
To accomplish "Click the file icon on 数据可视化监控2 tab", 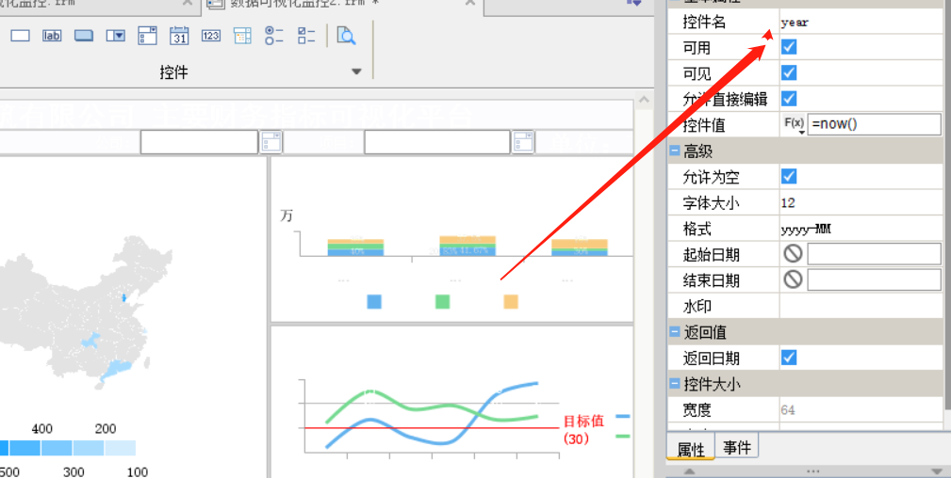I will pyautogui.click(x=215, y=4).
